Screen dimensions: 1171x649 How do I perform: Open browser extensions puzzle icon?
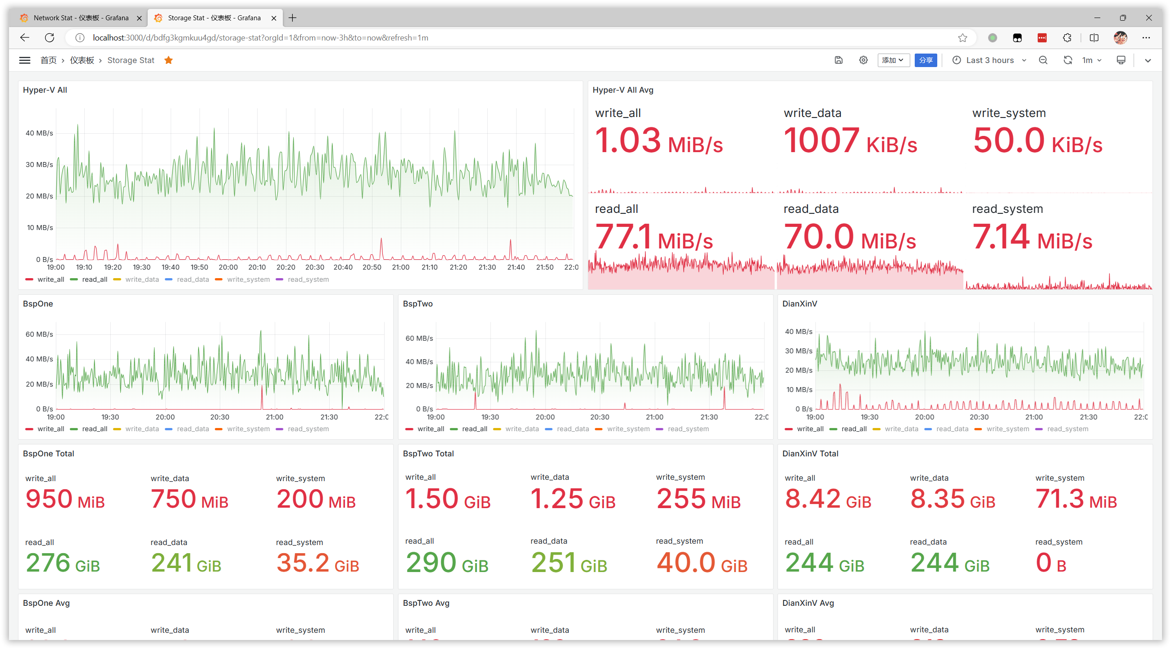pos(1067,38)
